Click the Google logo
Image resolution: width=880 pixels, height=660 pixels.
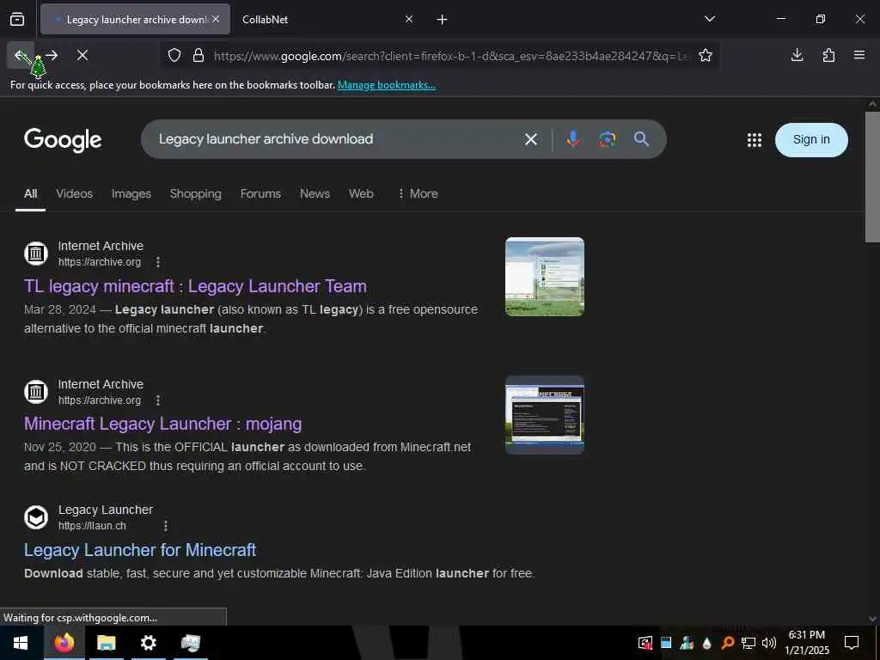pos(63,140)
